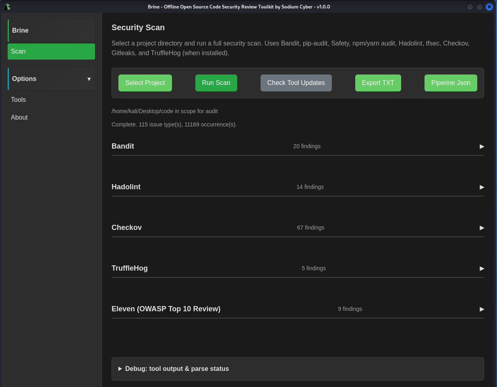Screen dimensions: 497x387
Task: Open the Options dropdown arrow in sidebar
Action: [x=89, y=79]
